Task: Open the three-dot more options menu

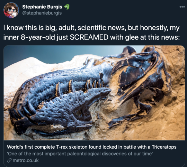Action: 182,7
